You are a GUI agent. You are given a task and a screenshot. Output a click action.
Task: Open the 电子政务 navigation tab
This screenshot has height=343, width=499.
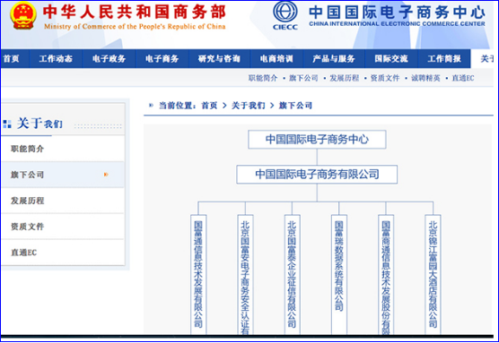pos(109,59)
